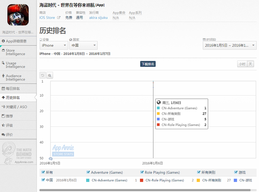Click keyword icon next to 关键词 / ASO
259x192 pixels.
point(3,107)
